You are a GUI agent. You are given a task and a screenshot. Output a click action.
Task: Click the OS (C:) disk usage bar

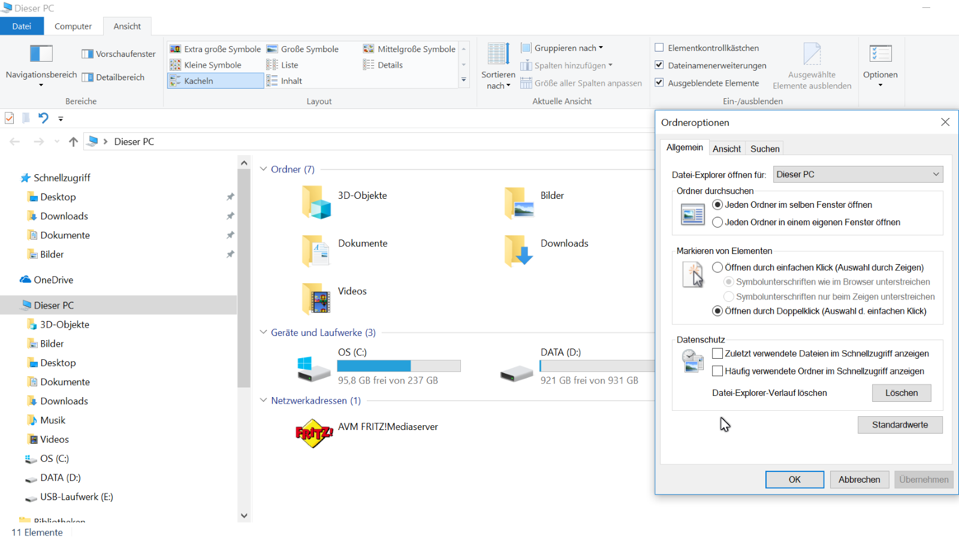pos(399,365)
